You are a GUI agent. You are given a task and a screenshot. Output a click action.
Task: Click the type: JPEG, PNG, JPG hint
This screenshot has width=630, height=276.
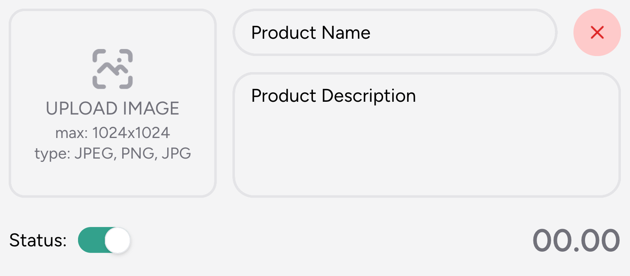112,154
